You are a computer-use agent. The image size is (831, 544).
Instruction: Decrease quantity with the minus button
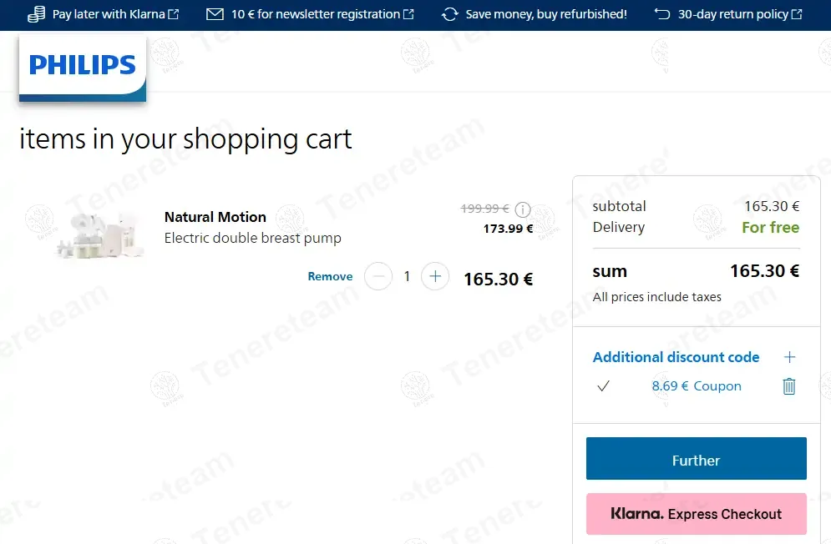click(378, 276)
